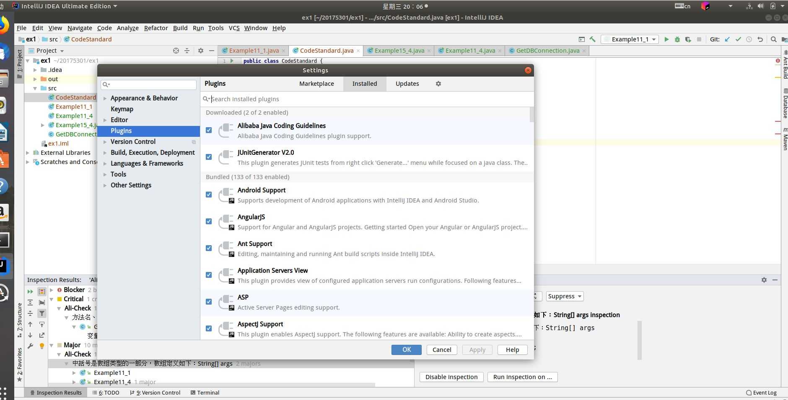Image resolution: width=788 pixels, height=400 pixels.
Task: Disable the AspectJ Support plugin
Action: click(x=209, y=328)
